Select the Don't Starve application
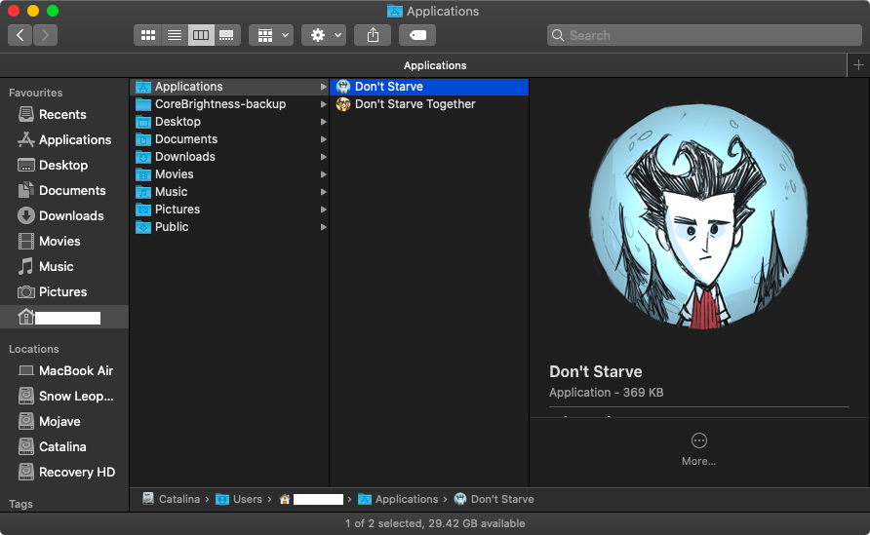This screenshot has width=870, height=535. click(x=429, y=87)
